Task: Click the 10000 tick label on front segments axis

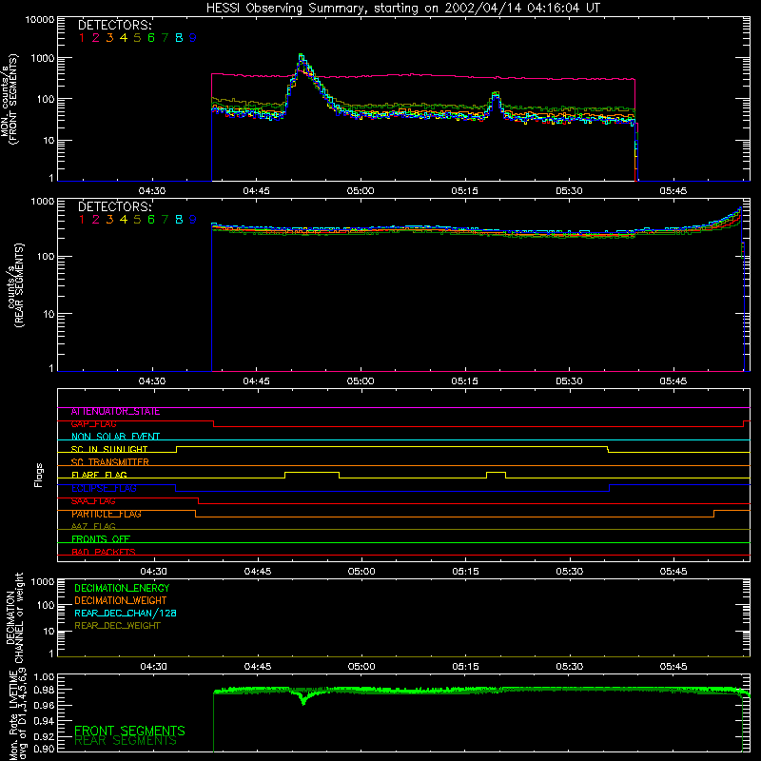Action: tap(40, 20)
